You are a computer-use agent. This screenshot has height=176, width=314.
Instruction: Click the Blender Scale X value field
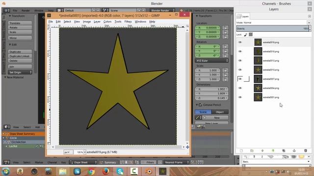[x=208, y=70]
